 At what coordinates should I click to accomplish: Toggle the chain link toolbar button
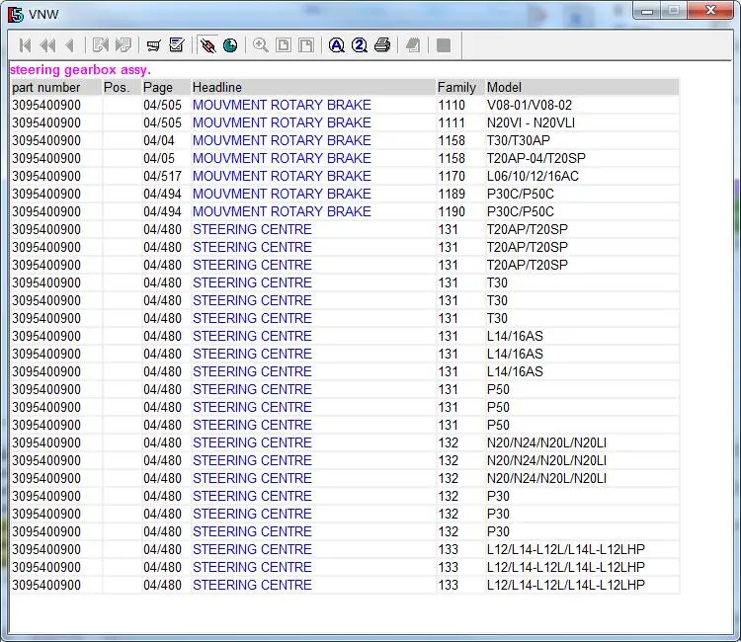[207, 45]
